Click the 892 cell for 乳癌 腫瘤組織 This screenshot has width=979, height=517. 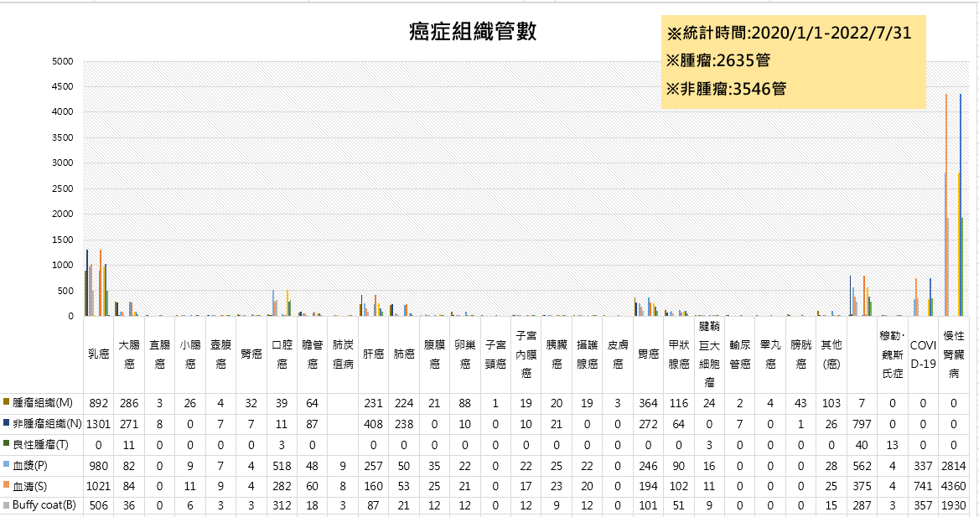[x=99, y=403]
